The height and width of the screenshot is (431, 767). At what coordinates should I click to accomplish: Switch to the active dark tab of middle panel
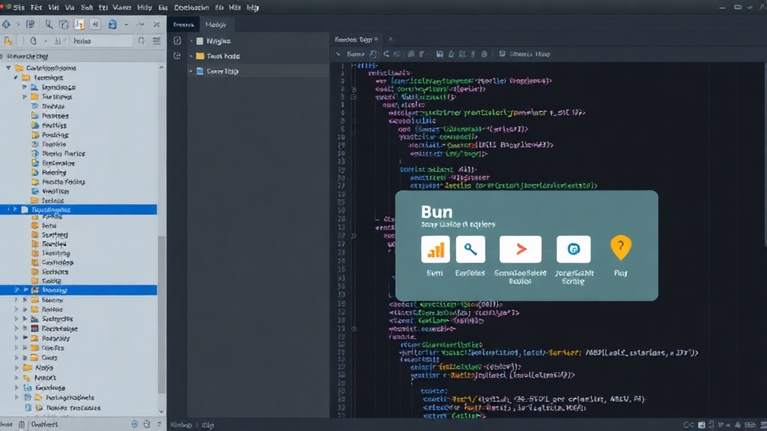pos(184,25)
